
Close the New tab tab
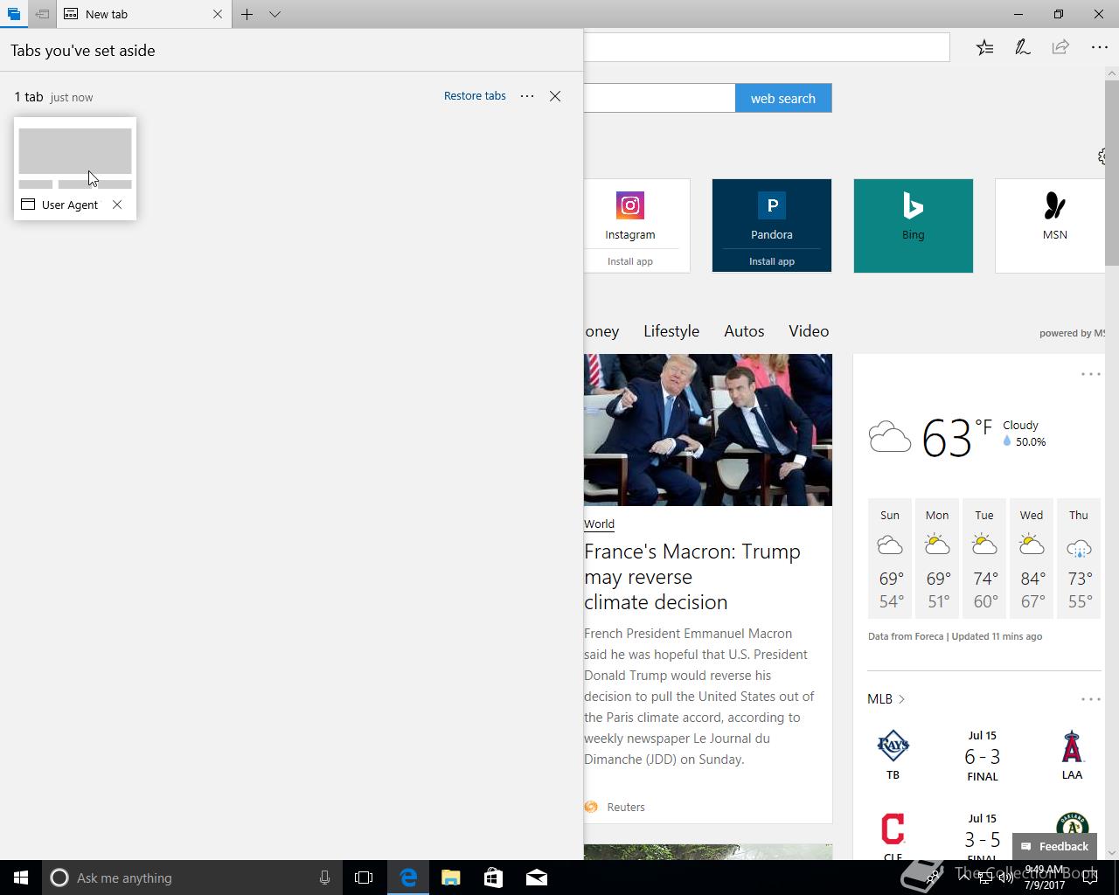218,14
